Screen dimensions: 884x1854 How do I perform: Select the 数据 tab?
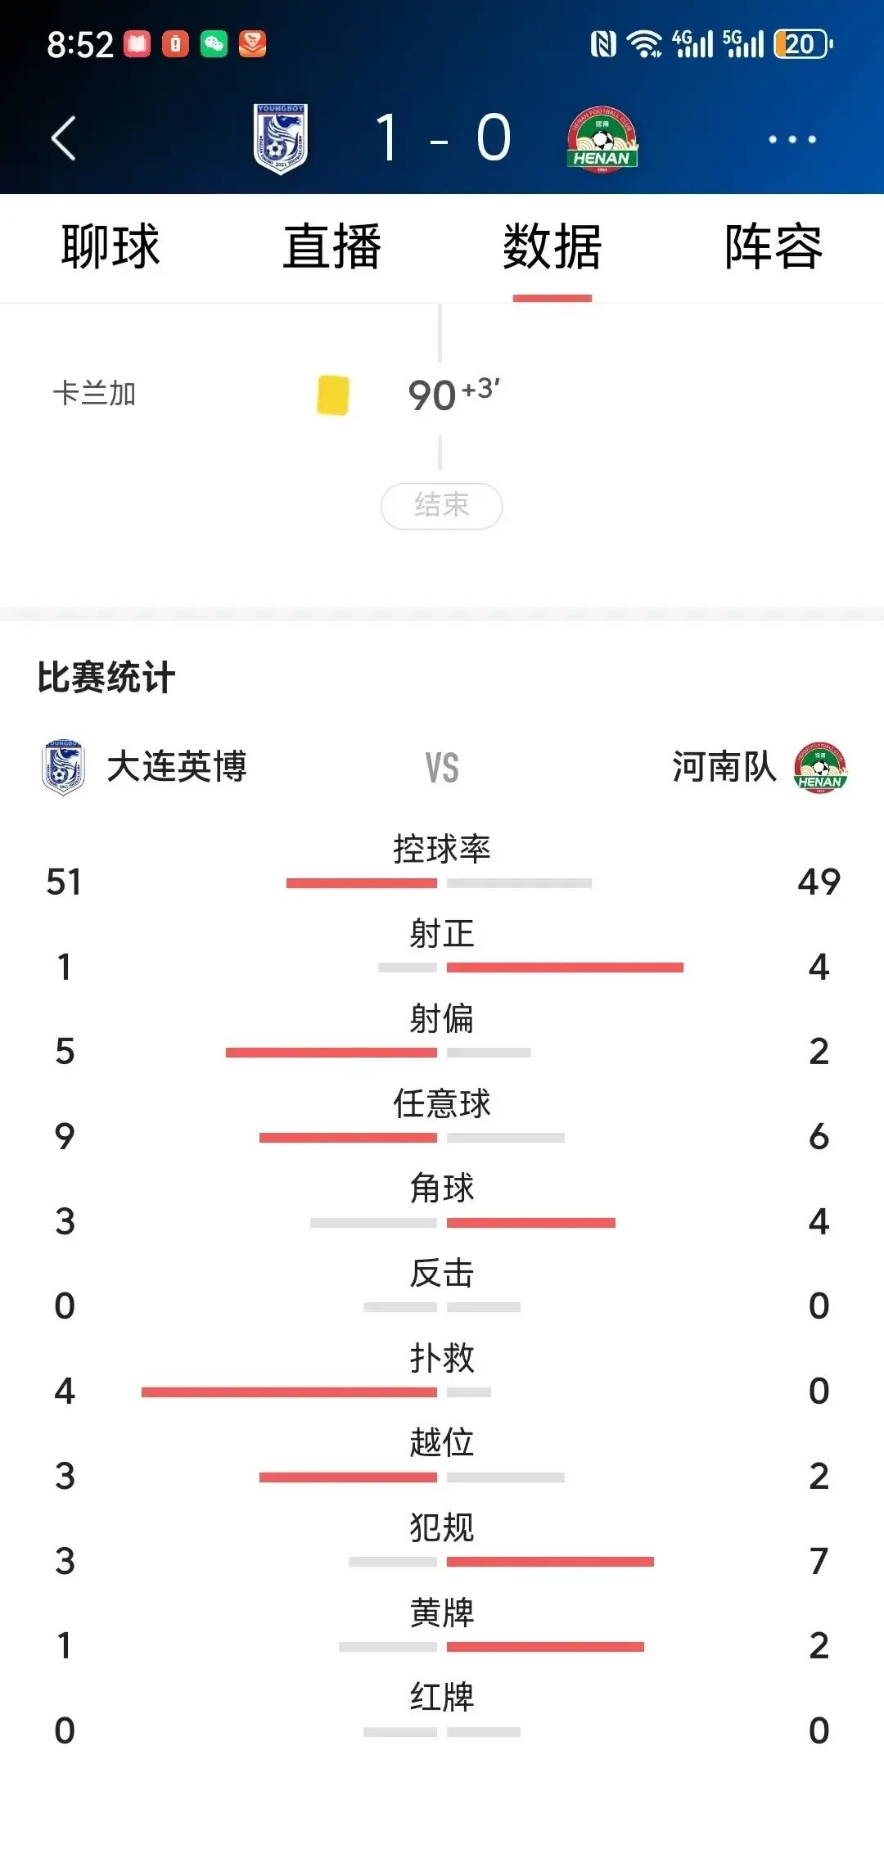pyautogui.click(x=552, y=246)
